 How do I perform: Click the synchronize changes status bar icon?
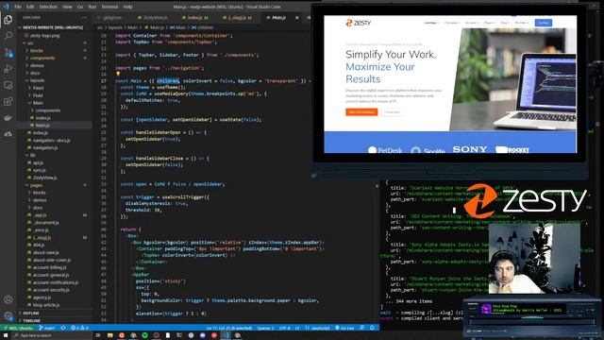pos(63,328)
